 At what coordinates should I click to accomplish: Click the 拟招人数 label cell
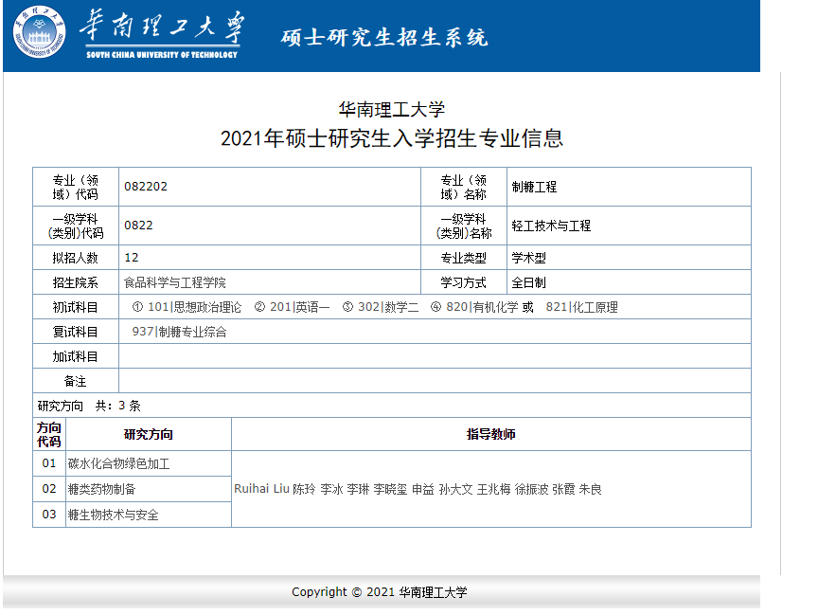pos(76,258)
